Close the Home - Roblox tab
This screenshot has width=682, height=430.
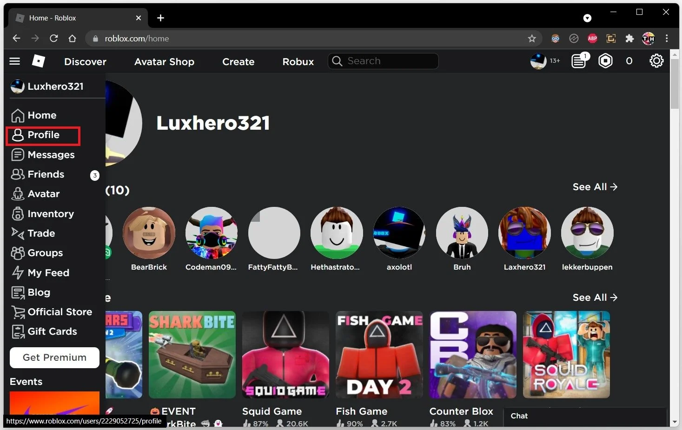(x=139, y=18)
